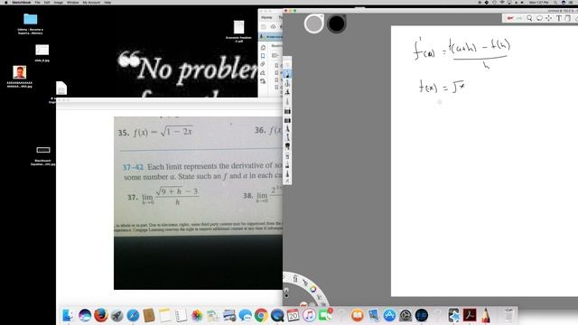578x325 pixels.
Task: Open the File menu
Action: pos(38,2)
